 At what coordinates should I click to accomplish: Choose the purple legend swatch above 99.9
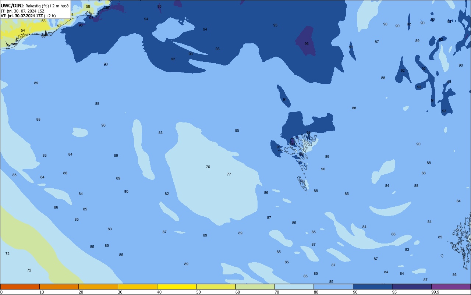click(451, 287)
